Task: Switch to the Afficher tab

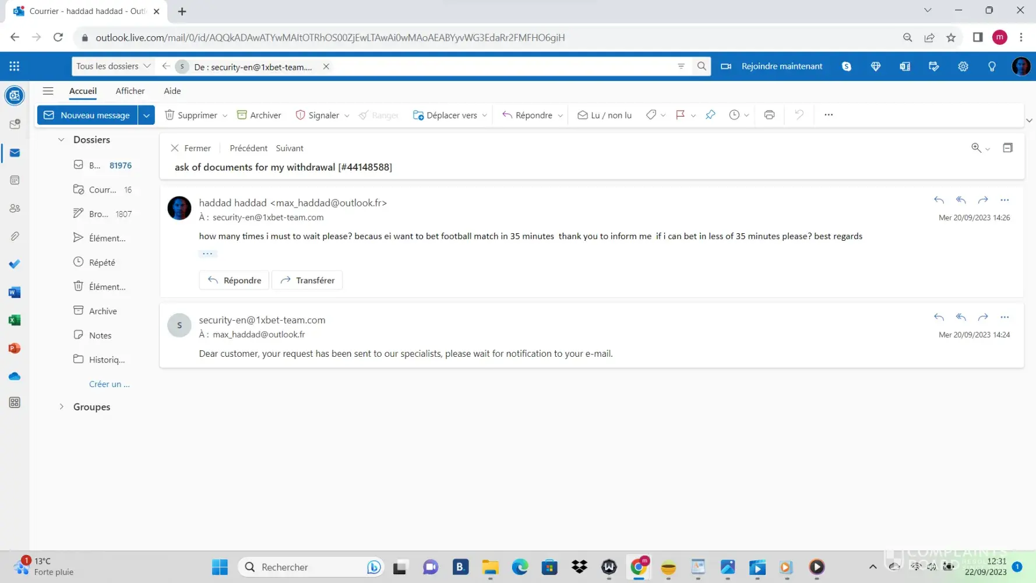Action: click(130, 91)
